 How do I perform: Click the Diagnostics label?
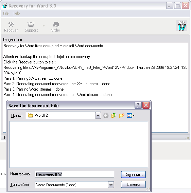tap(13, 40)
